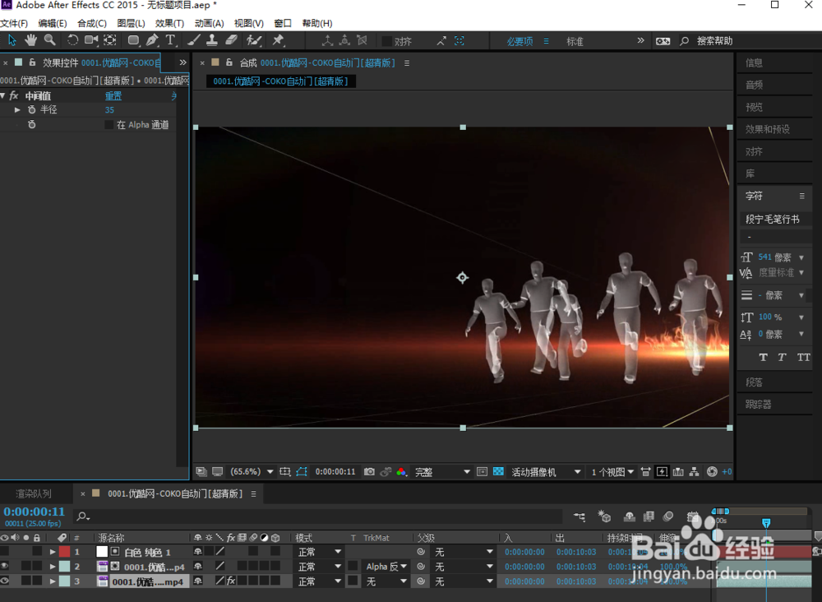822x602 pixels.
Task: Collapse the 中间值 effect triangle
Action: (x=3, y=95)
